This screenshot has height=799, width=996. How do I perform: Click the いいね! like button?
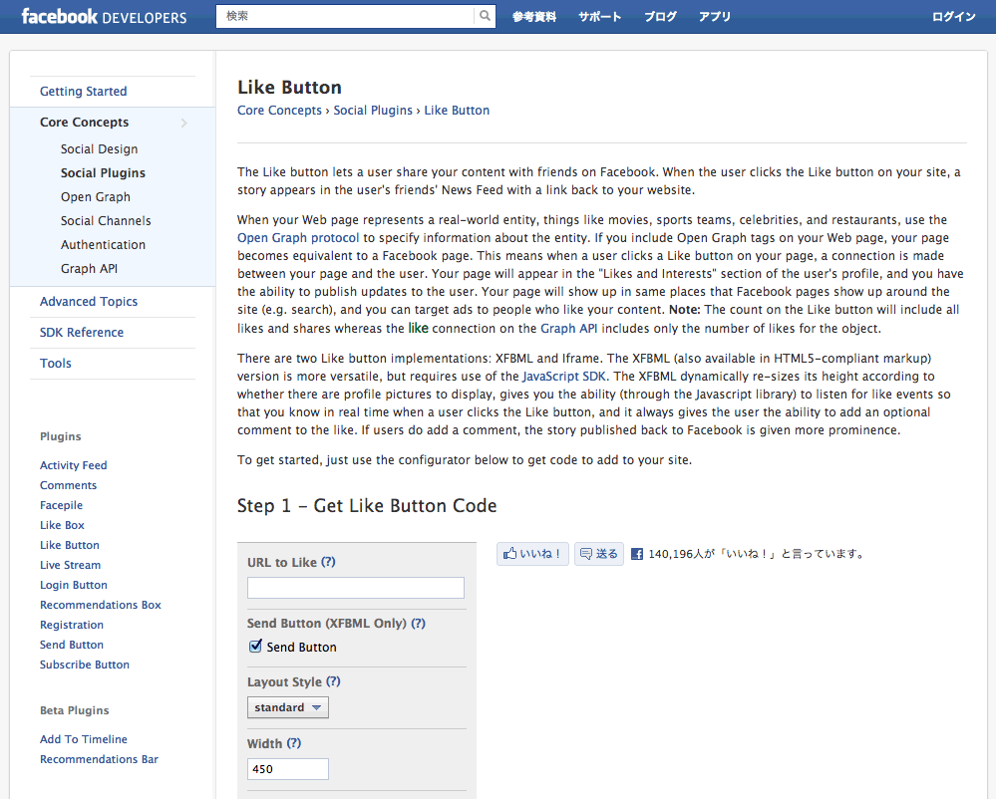coord(532,554)
